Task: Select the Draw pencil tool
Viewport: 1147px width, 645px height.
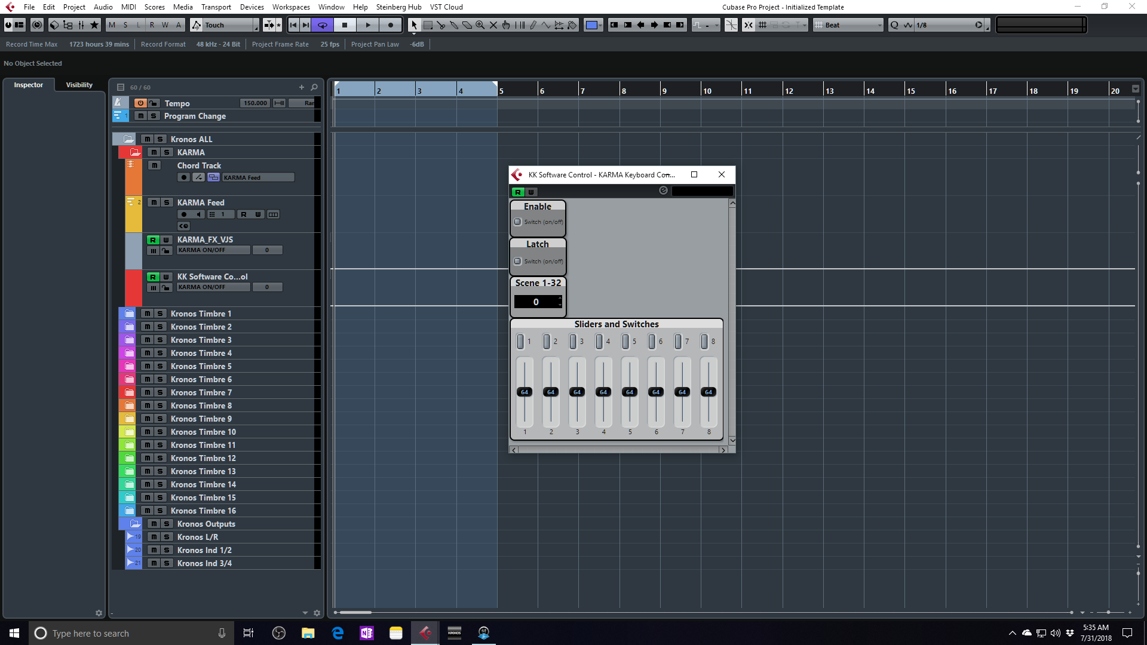Action: 533,25
